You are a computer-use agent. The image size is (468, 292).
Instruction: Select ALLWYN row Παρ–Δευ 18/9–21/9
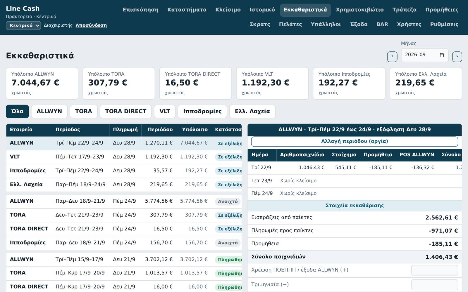124,201
